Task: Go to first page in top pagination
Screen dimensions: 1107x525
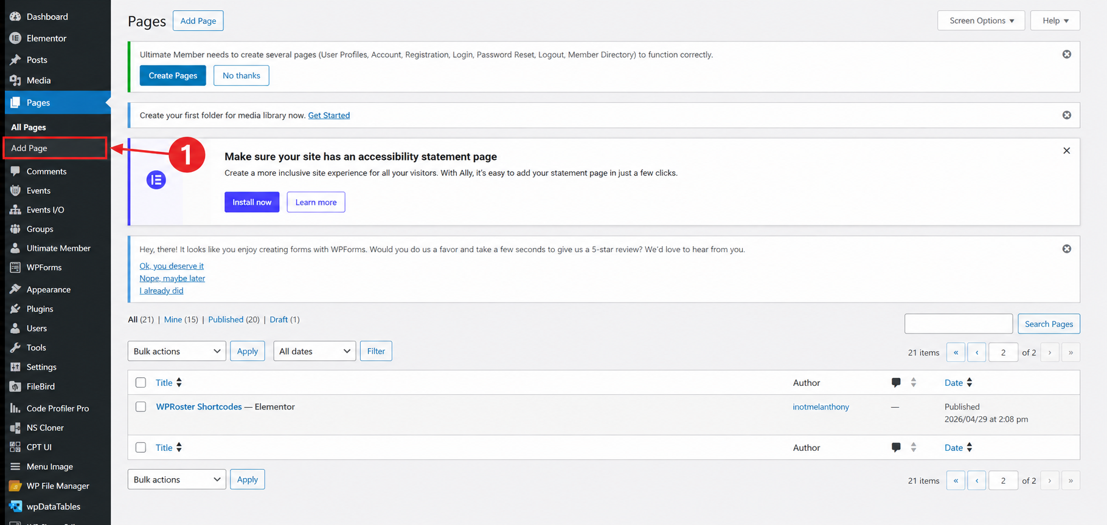Action: tap(956, 352)
